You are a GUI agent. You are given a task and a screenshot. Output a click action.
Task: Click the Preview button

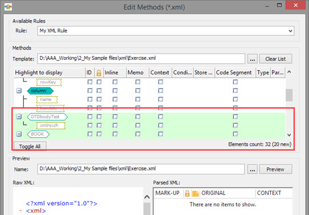(x=275, y=169)
